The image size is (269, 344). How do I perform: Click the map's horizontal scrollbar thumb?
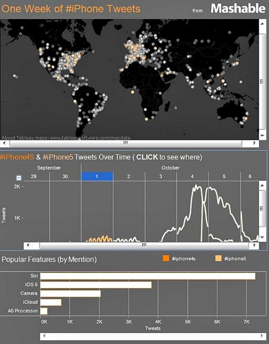click(125, 143)
